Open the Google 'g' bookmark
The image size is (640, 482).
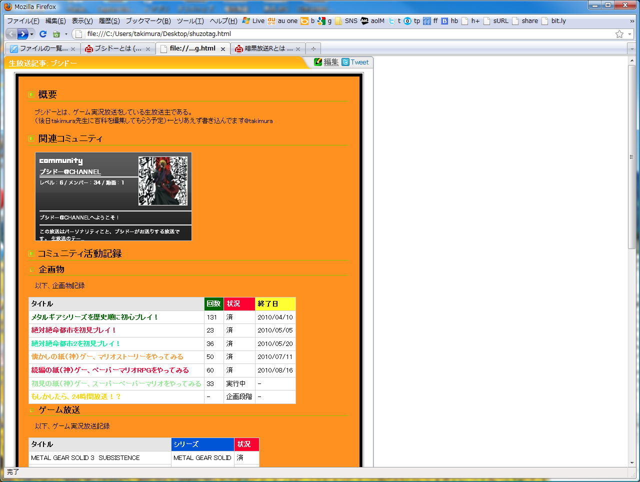click(x=324, y=21)
